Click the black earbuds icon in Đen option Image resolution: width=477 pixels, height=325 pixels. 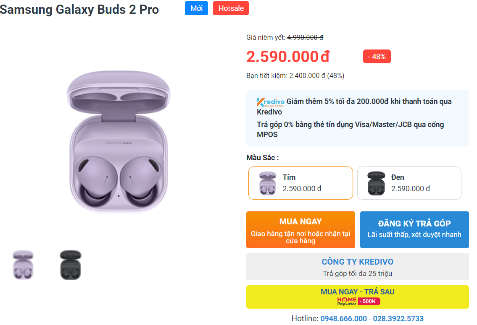tap(376, 183)
